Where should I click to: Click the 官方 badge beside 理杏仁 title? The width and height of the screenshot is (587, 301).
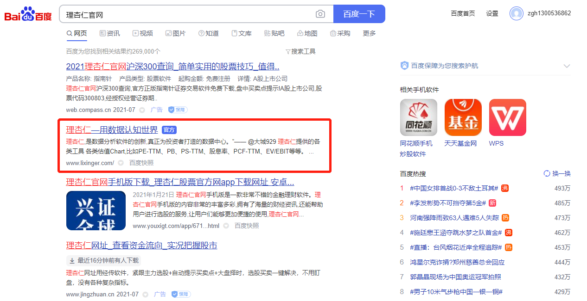(x=169, y=130)
